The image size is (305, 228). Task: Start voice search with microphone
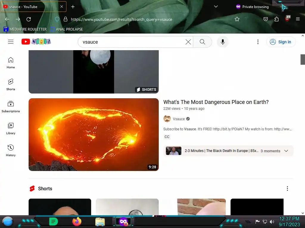pos(223,42)
